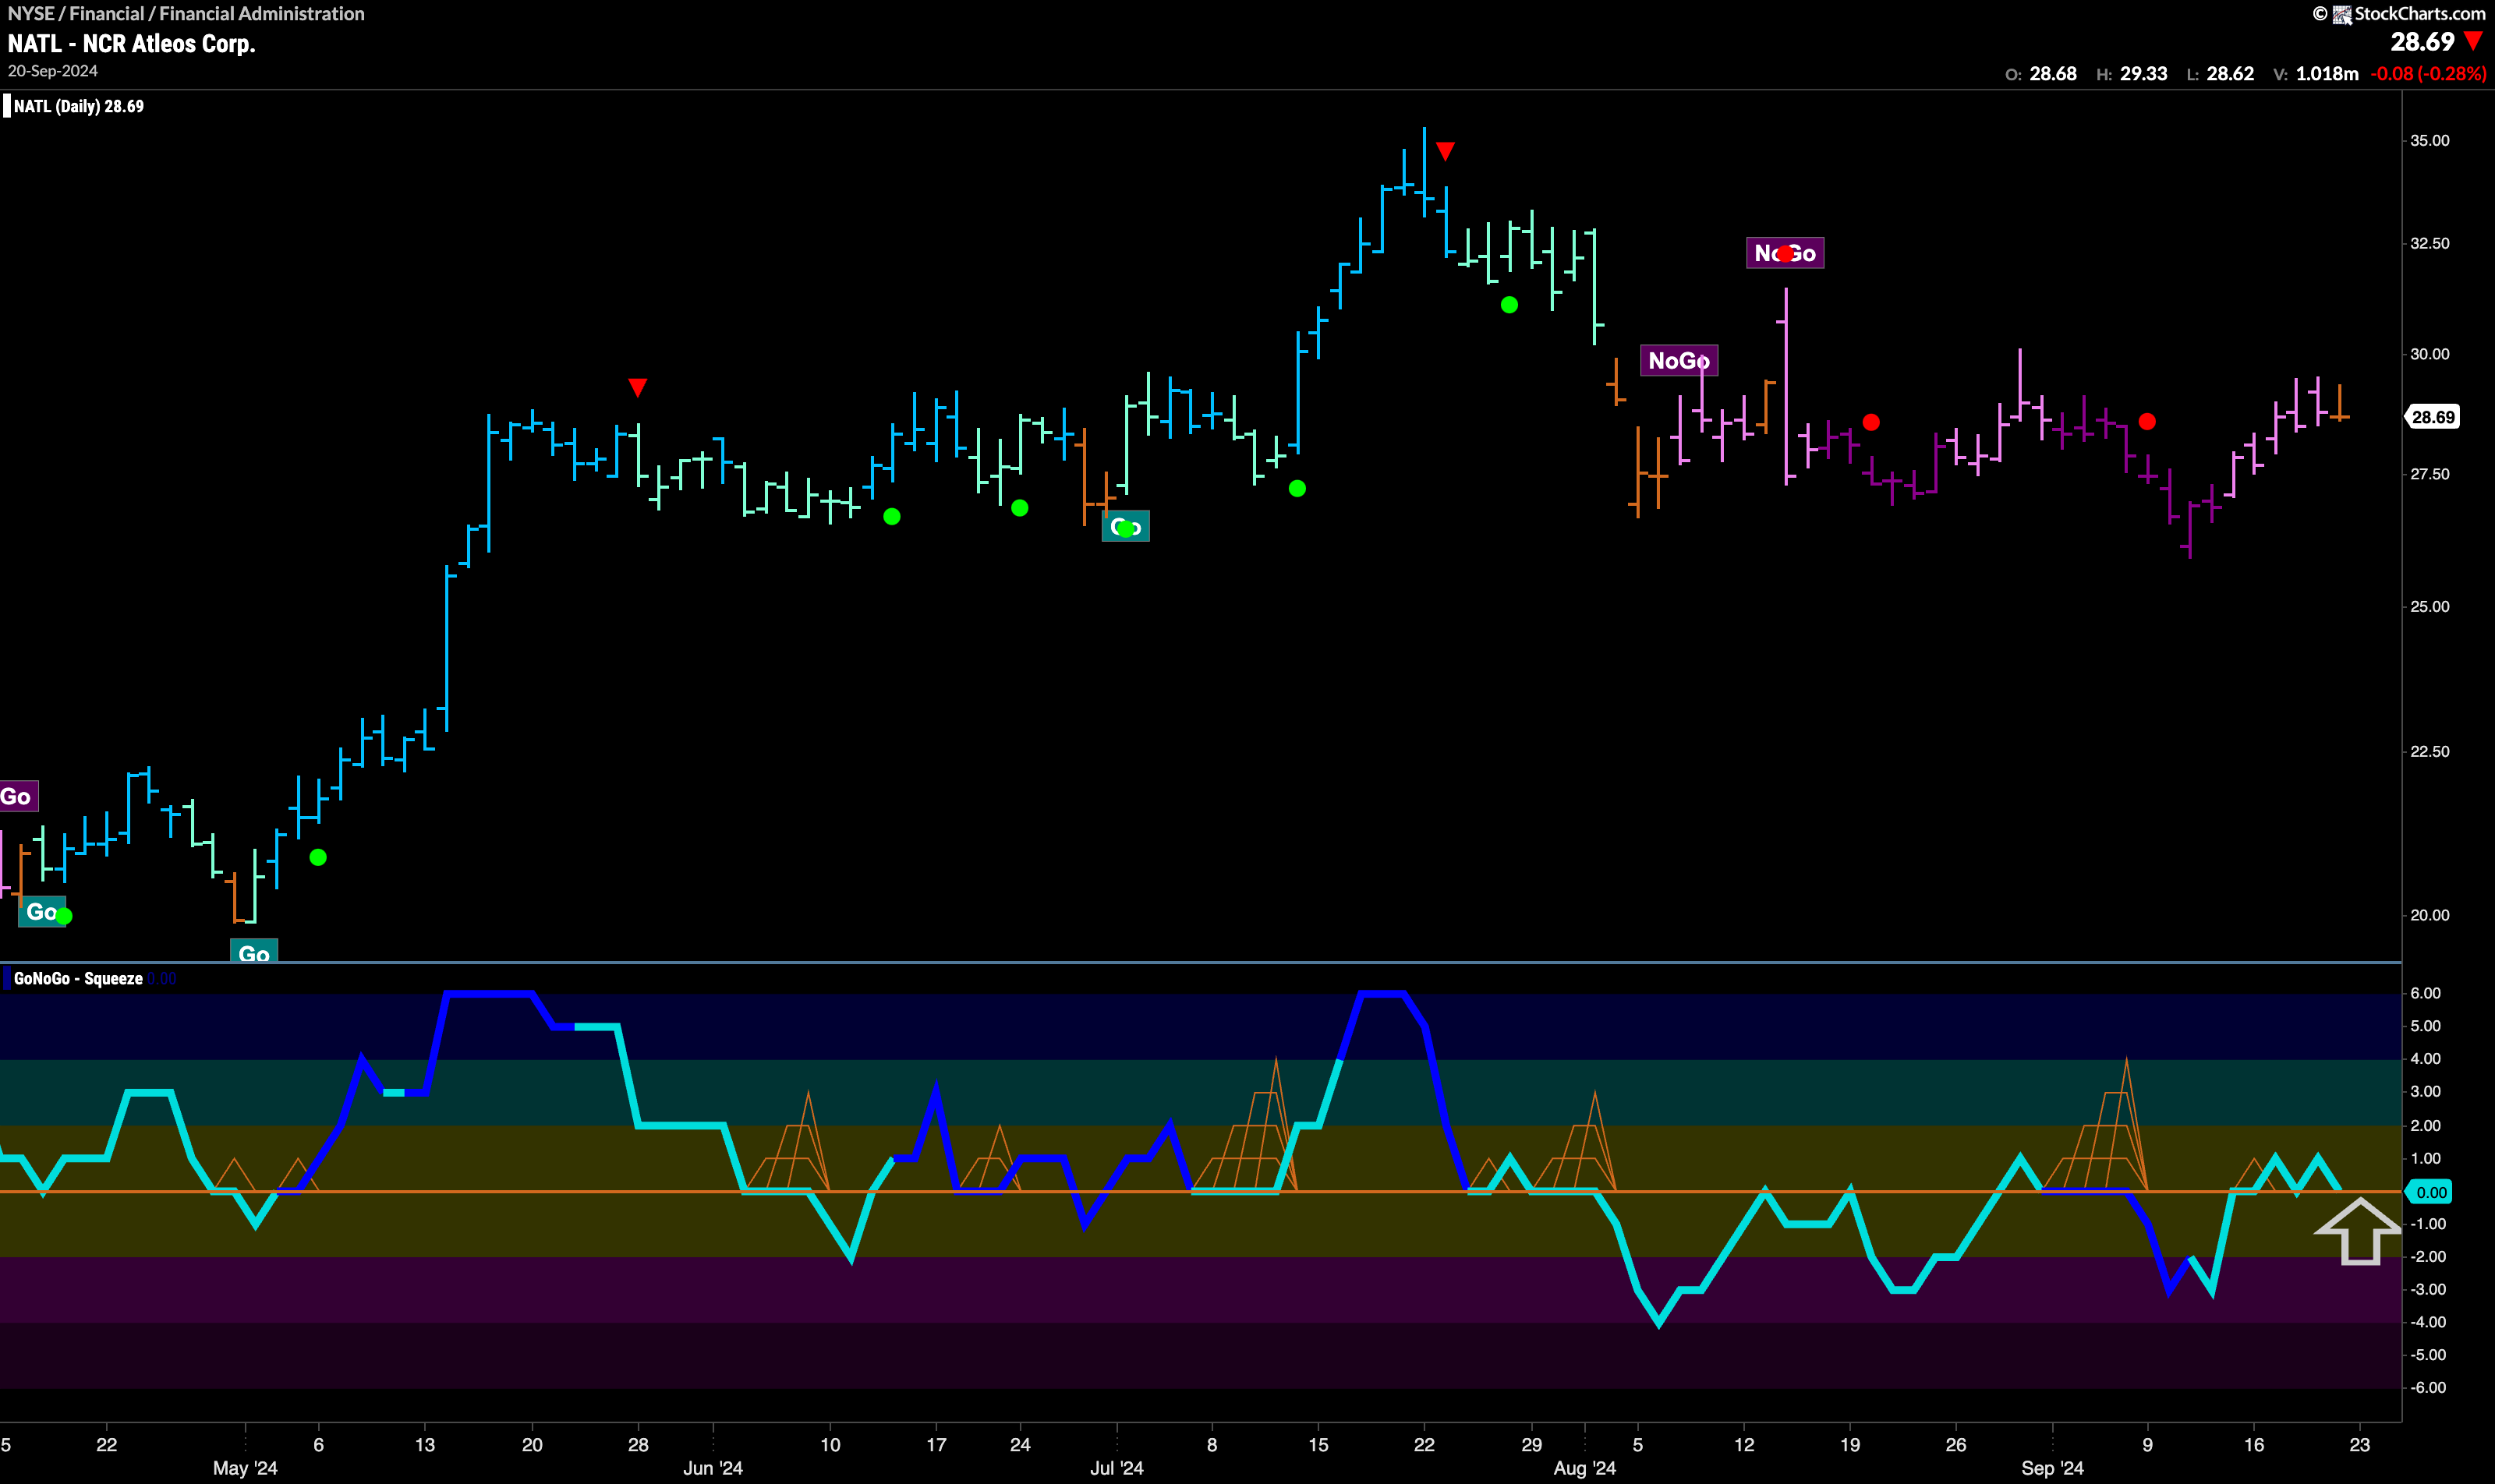Click the -0.08 (-0.28%) change text

click(x=2429, y=74)
